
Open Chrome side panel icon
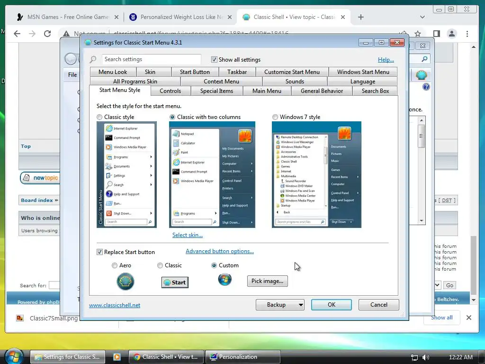coord(436,34)
